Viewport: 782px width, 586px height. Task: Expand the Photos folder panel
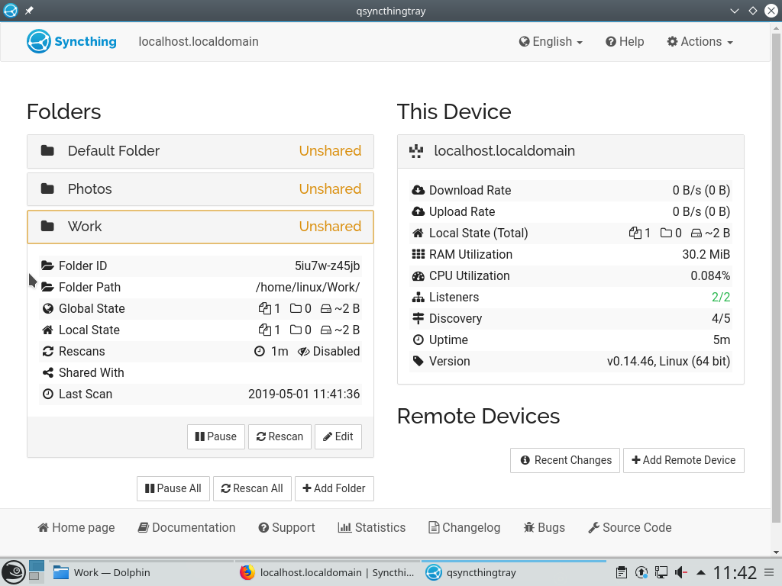tap(200, 189)
